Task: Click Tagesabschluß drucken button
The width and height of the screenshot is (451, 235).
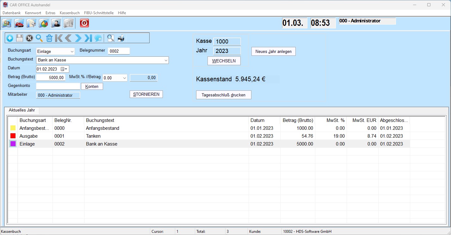Action: (224, 95)
